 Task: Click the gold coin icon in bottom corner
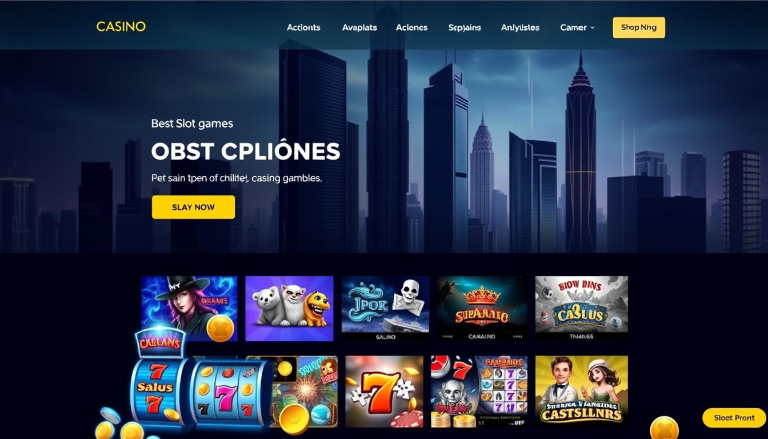coord(665,429)
